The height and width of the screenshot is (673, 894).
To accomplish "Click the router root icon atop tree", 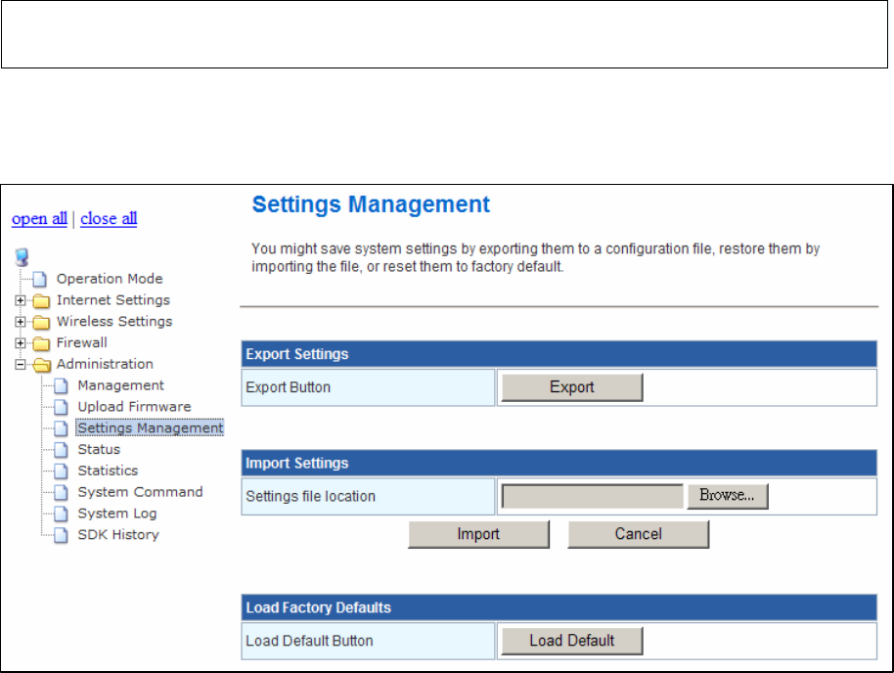I will click(x=22, y=257).
